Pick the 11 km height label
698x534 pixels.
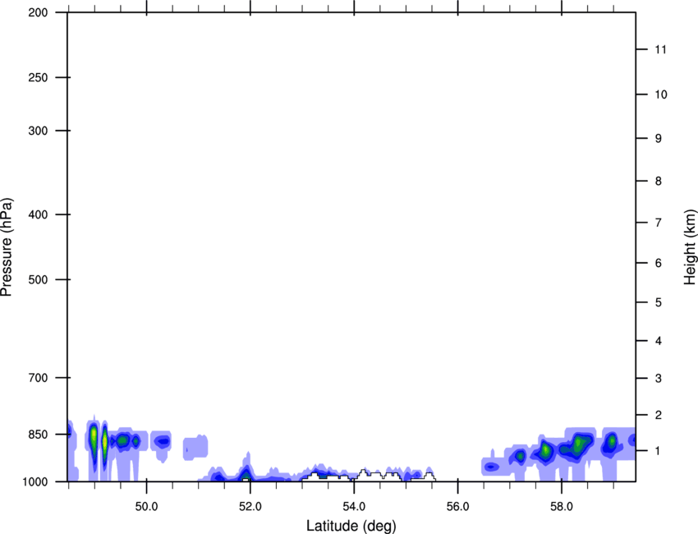pyautogui.click(x=660, y=49)
